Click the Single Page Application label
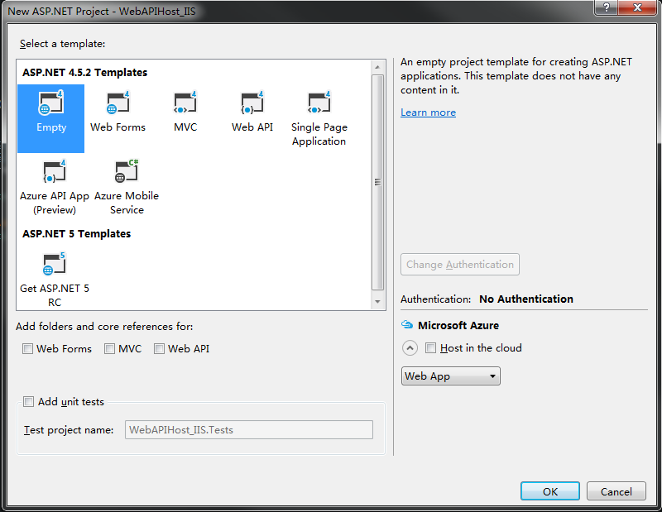 coord(319,134)
